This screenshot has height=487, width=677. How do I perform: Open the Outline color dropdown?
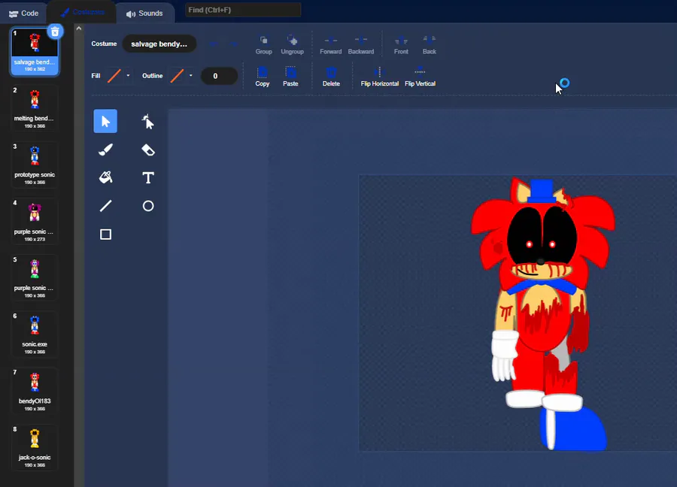click(x=190, y=75)
